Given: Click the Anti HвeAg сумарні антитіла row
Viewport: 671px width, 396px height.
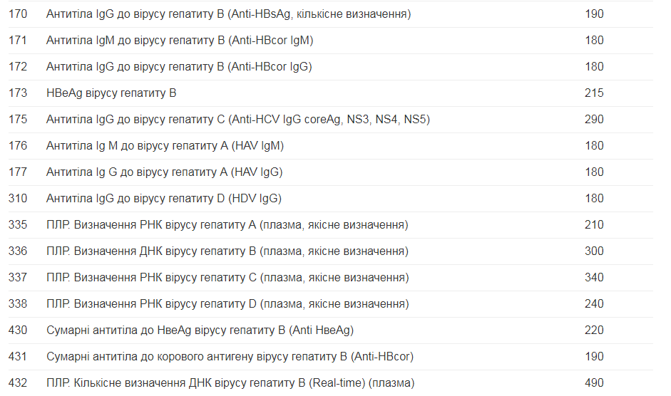Looking at the screenshot, I should (x=200, y=330).
